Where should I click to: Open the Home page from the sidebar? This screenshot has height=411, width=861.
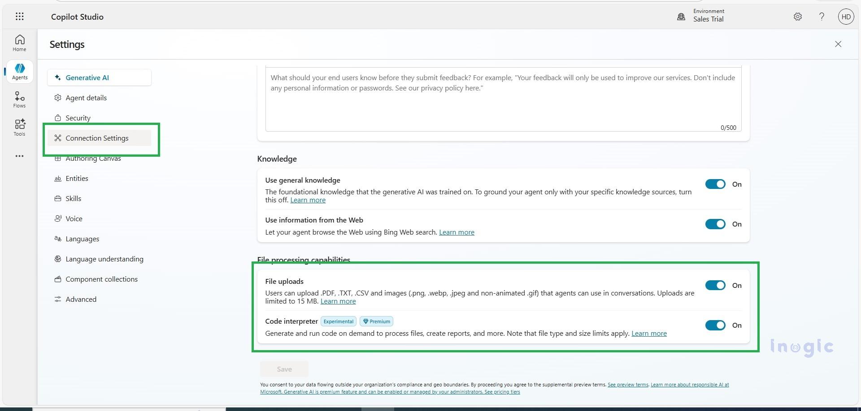coord(19,43)
